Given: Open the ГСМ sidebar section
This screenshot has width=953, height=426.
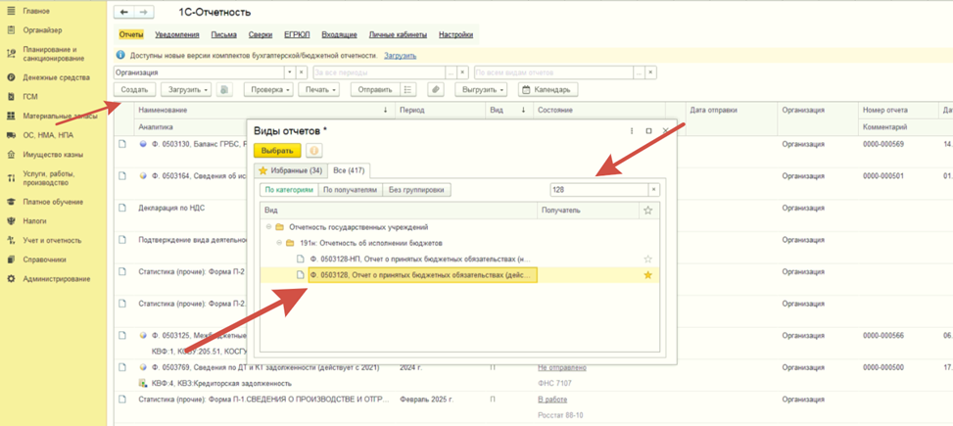Looking at the screenshot, I should click(x=30, y=97).
